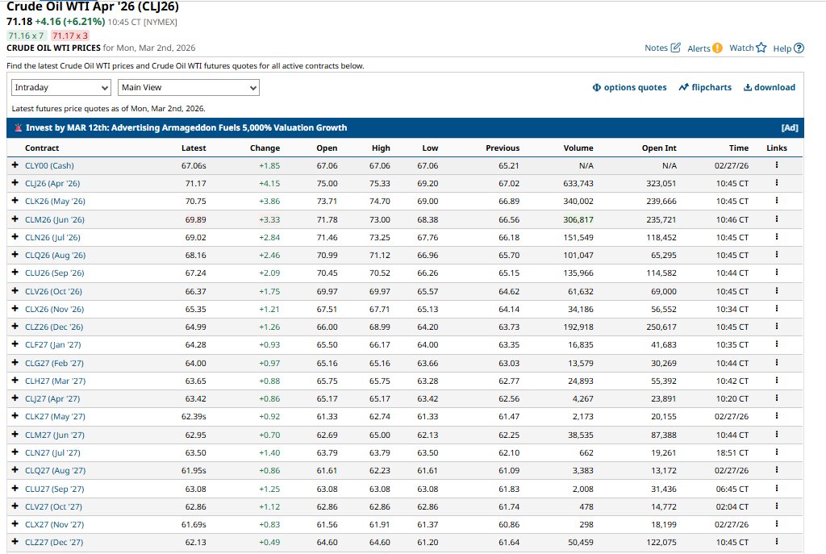
Task: Open links menu for CLX26 (Nov '26) row
Action: tap(777, 309)
